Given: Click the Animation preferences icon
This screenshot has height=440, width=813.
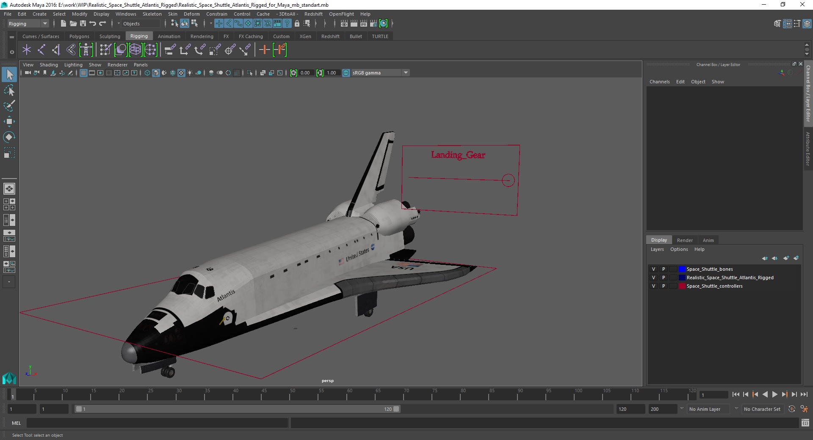Looking at the screenshot, I should pyautogui.click(x=804, y=409).
